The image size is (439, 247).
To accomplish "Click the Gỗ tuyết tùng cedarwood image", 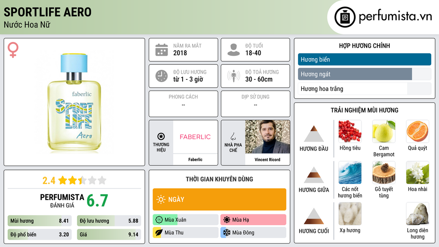I will point(384,172).
